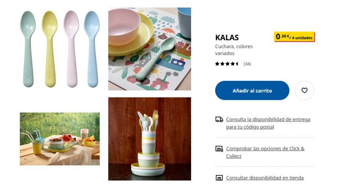Click the Añadir al carrito button
This screenshot has width=342, height=185.
click(252, 90)
